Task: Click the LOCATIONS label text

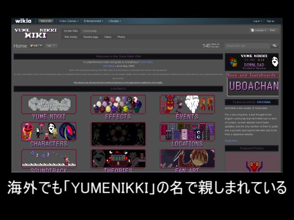Action: point(187,144)
